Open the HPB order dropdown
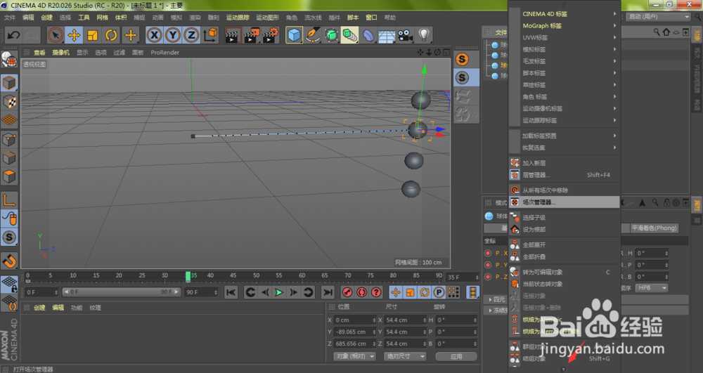The image size is (703, 373). [651, 287]
